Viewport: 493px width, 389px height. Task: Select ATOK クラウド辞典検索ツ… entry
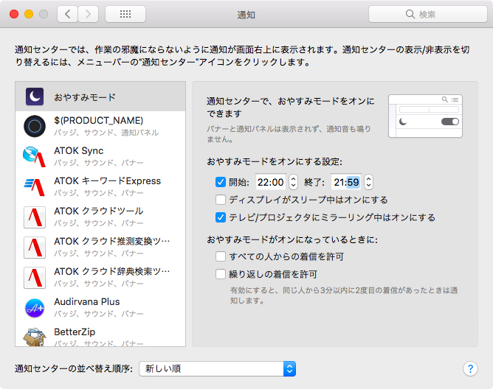tap(100, 277)
